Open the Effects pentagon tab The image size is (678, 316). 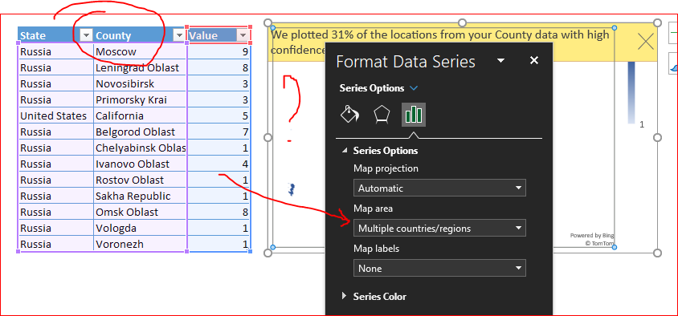pos(382,115)
